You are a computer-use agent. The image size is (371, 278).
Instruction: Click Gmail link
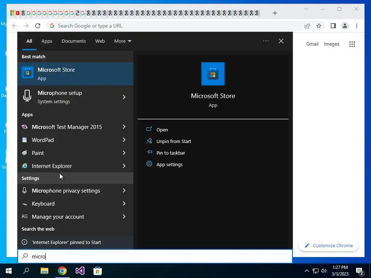click(x=312, y=44)
